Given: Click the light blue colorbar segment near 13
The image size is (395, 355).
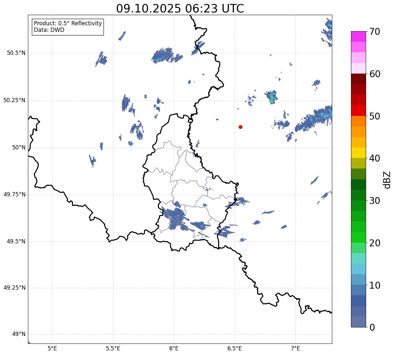Looking at the screenshot, I should coord(358,269).
